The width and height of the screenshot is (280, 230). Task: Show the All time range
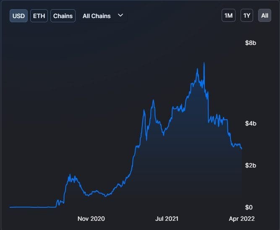coord(264,16)
